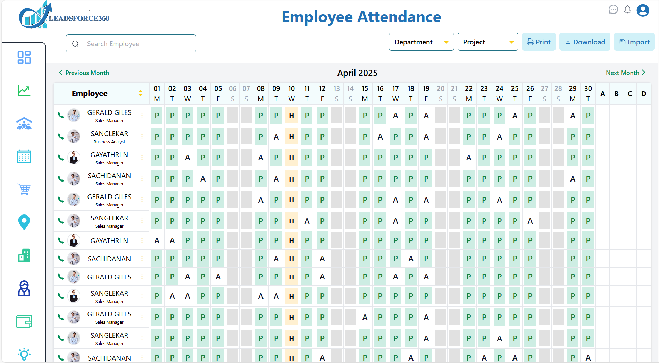Screen dimensions: 659x363
Task: Open the dashboard grid icon in sidebar
Action: (24, 58)
